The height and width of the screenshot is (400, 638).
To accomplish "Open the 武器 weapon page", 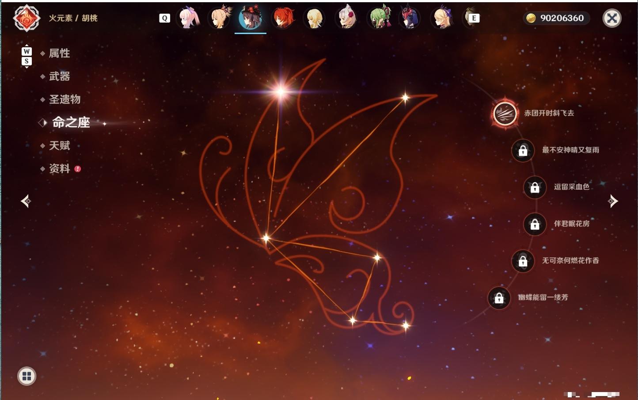I will point(59,76).
